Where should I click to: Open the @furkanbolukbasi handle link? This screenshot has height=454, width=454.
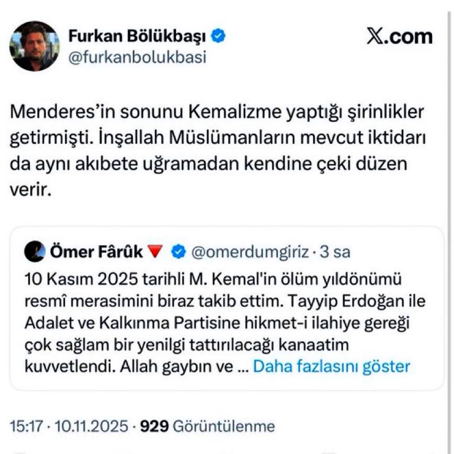138,57
